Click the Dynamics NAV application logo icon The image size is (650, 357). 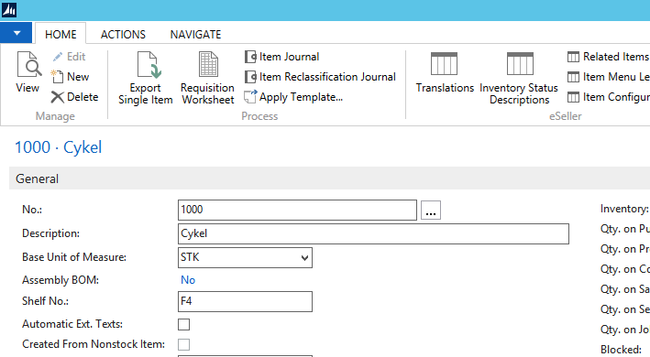click(x=8, y=9)
